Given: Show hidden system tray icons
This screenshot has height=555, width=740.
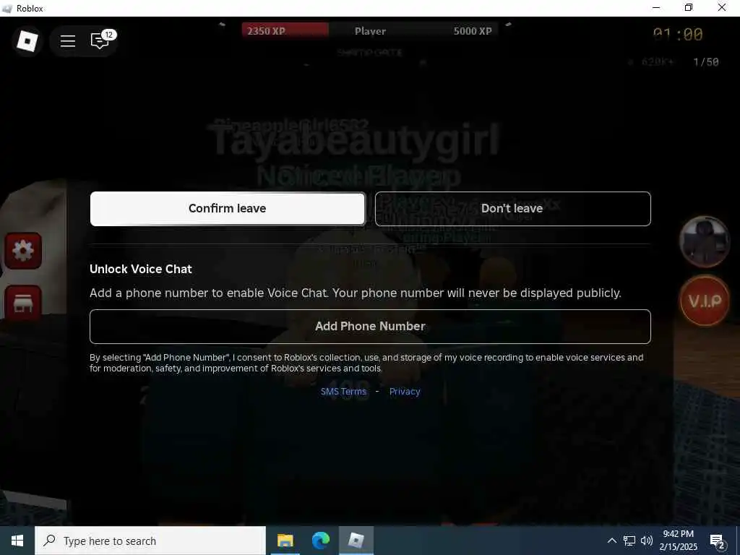Looking at the screenshot, I should coord(611,541).
